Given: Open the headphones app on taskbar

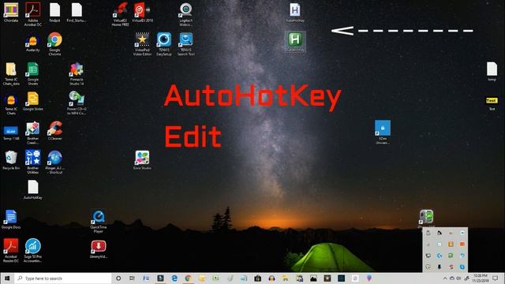Looking at the screenshot, I should [271, 278].
